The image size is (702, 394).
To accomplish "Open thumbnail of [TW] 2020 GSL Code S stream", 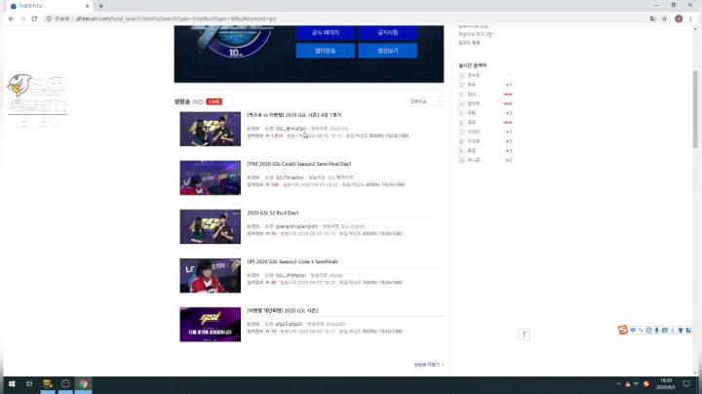I will coord(210,177).
